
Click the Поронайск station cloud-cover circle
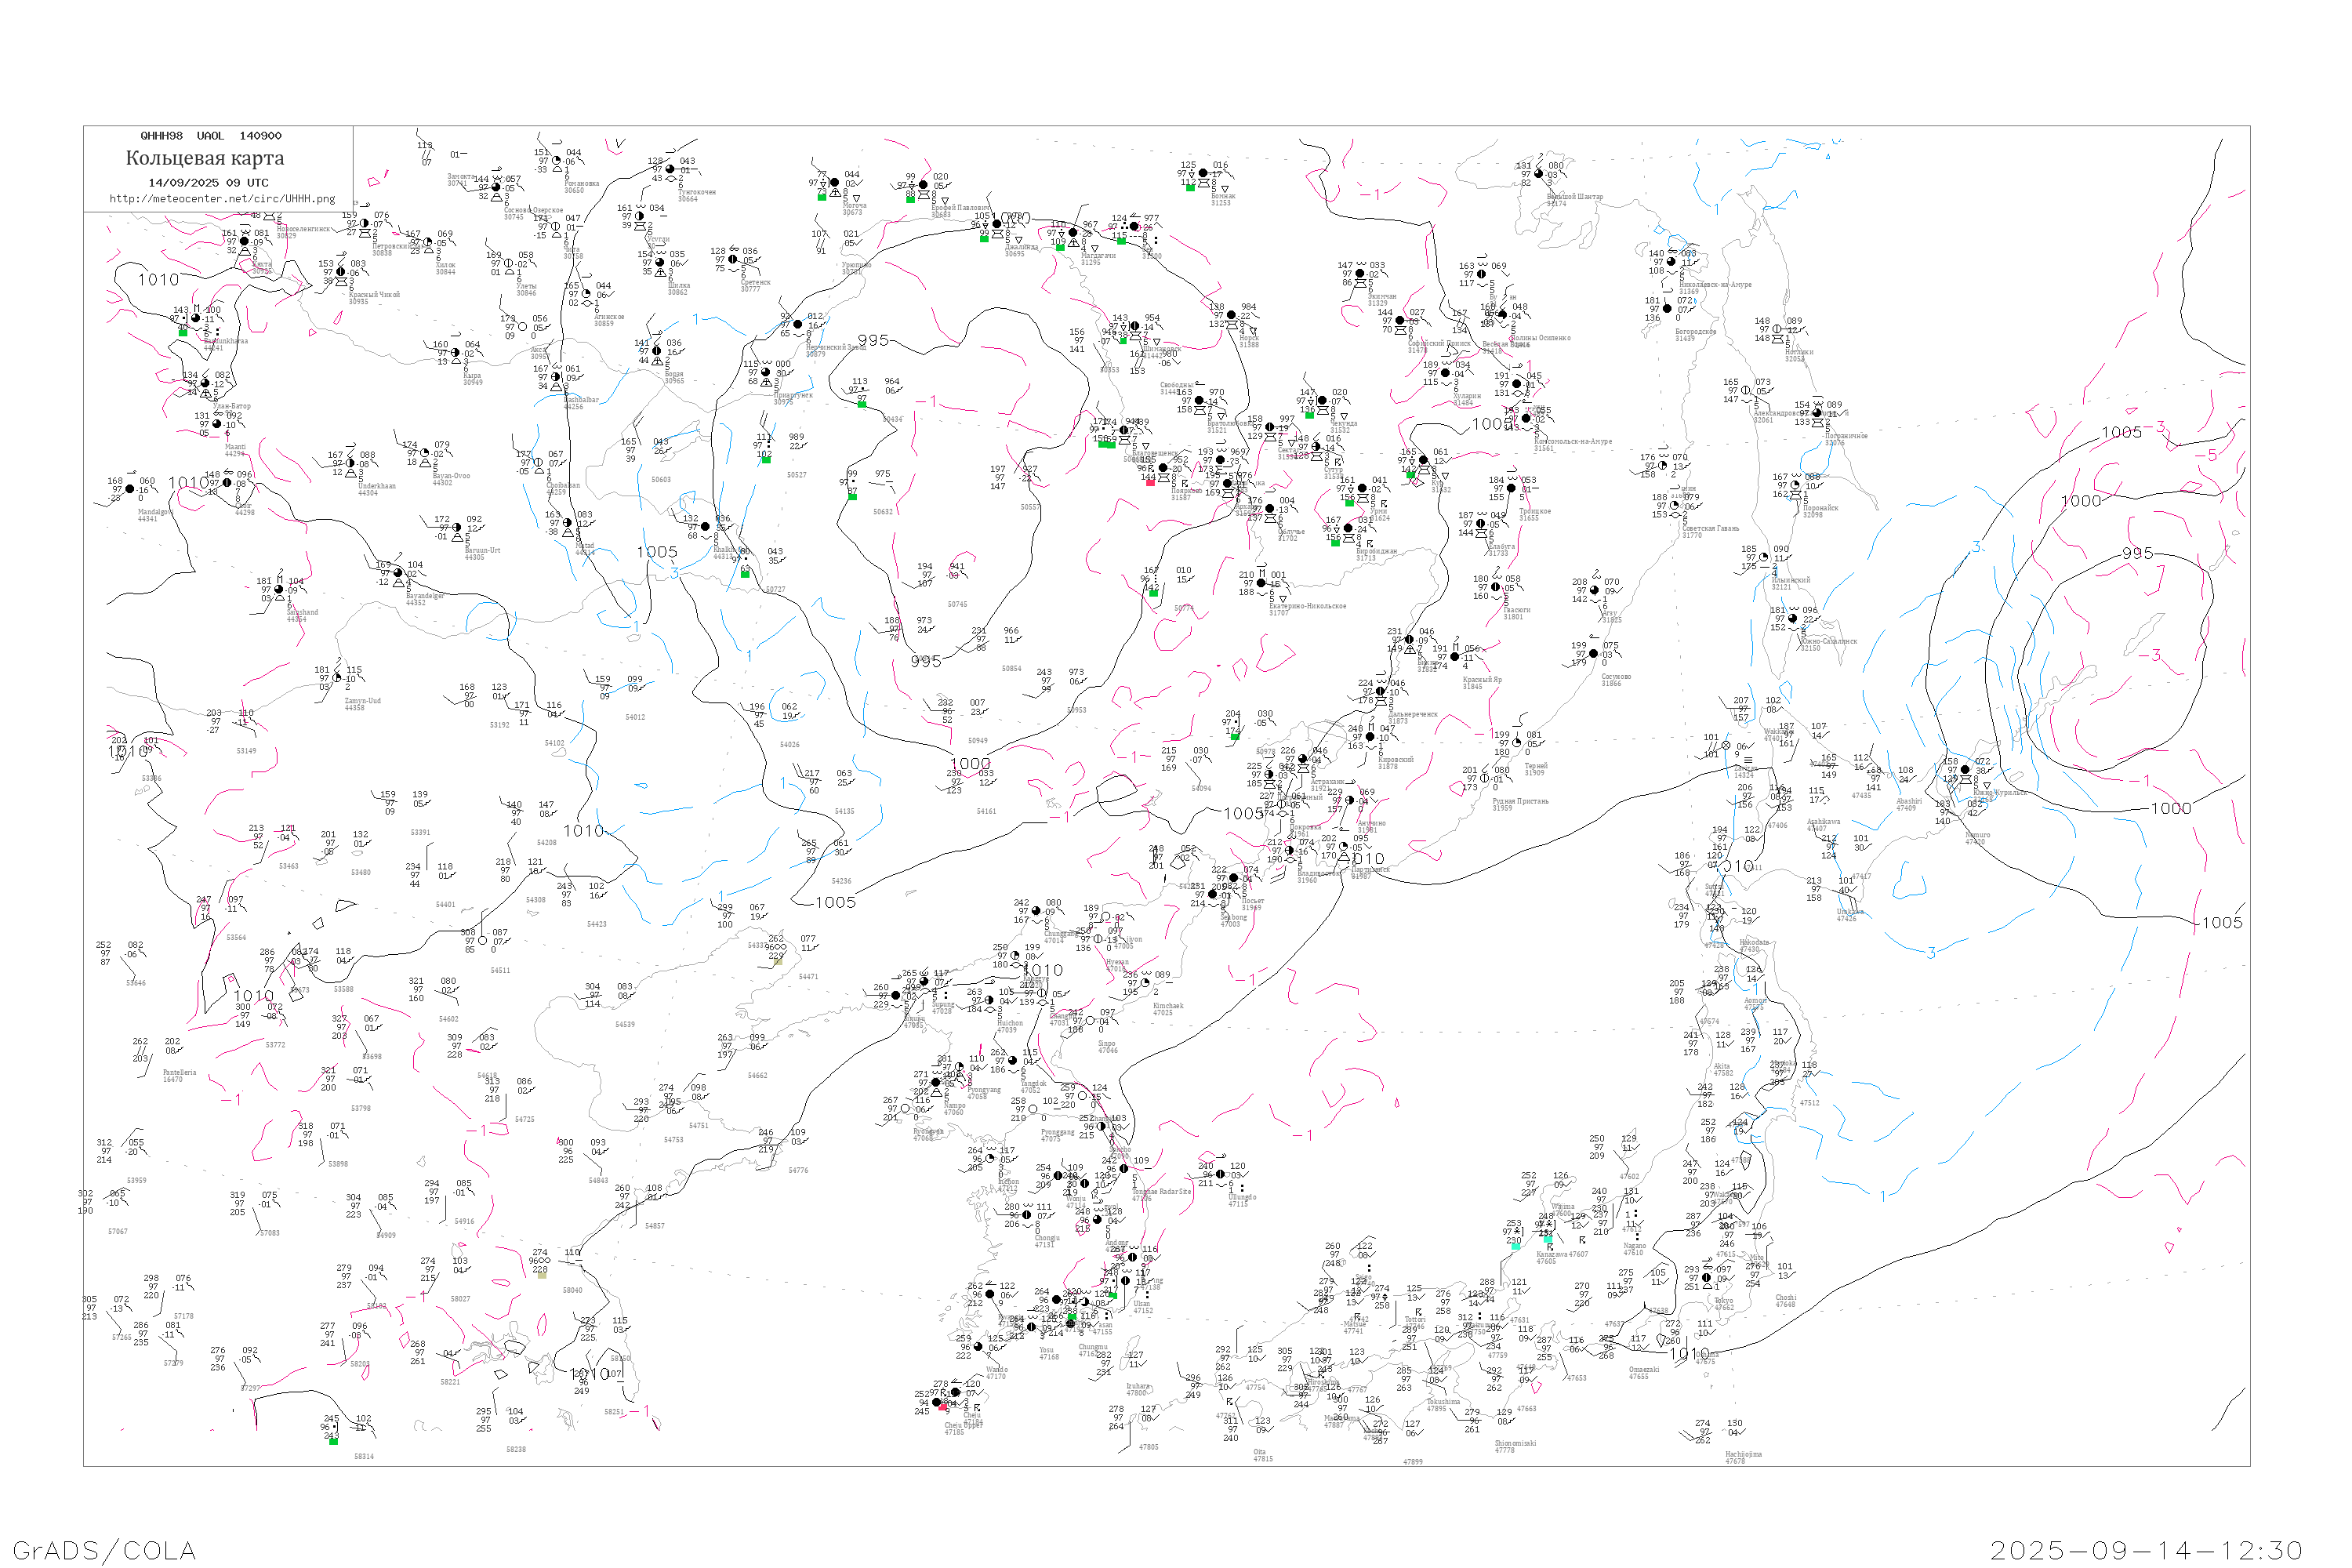pyautogui.click(x=1795, y=485)
